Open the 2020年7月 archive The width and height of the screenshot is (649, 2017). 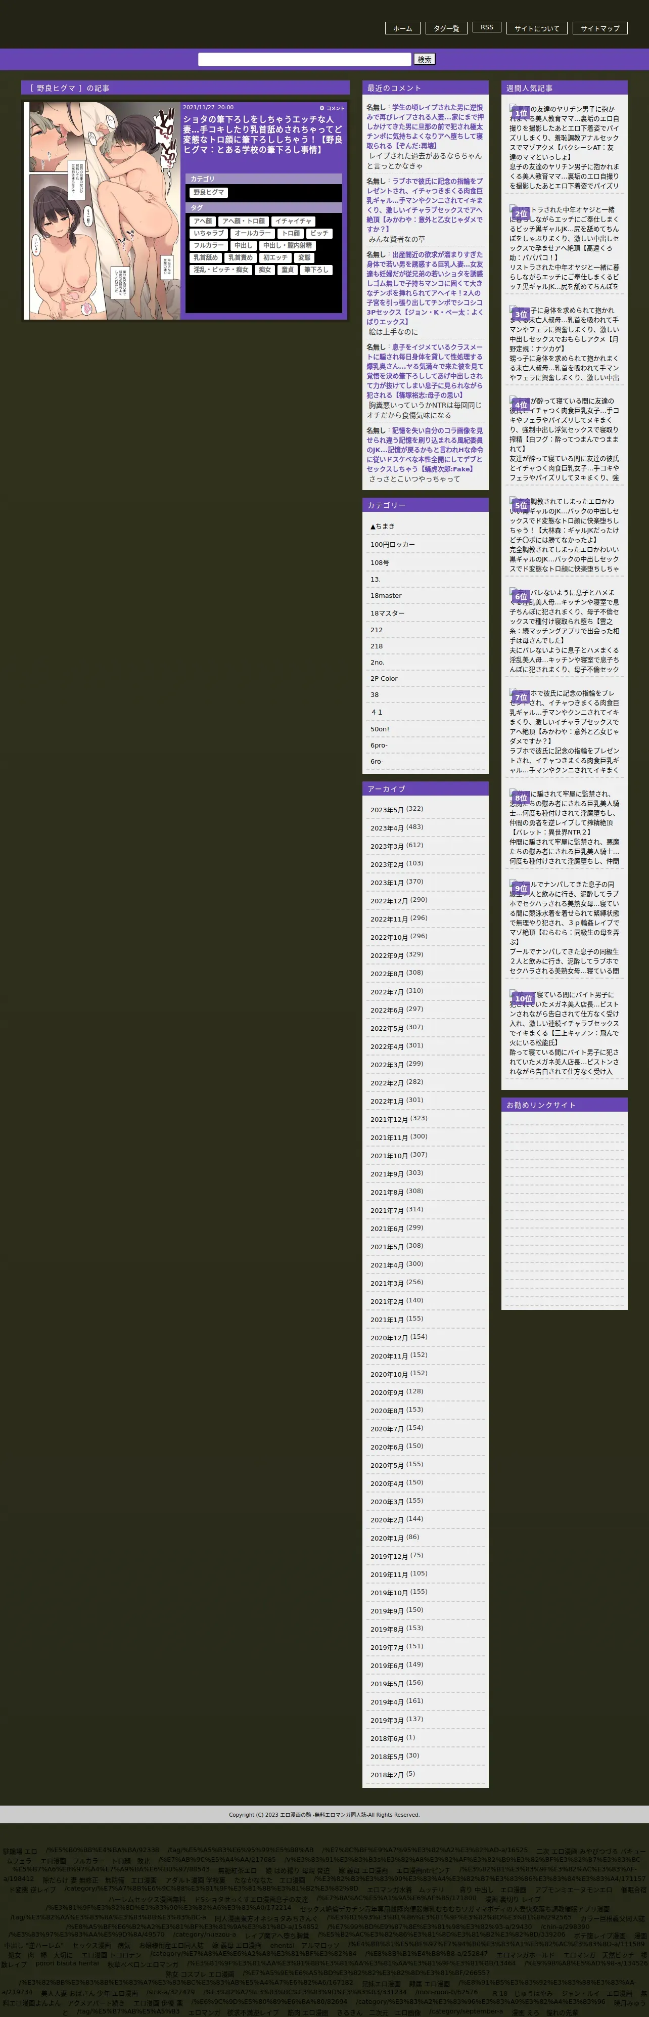(x=387, y=1429)
